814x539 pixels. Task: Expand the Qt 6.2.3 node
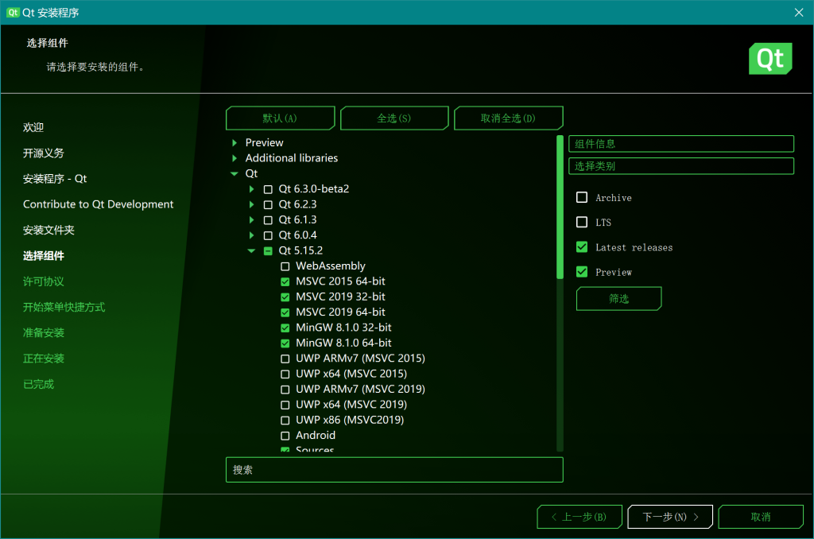click(252, 204)
